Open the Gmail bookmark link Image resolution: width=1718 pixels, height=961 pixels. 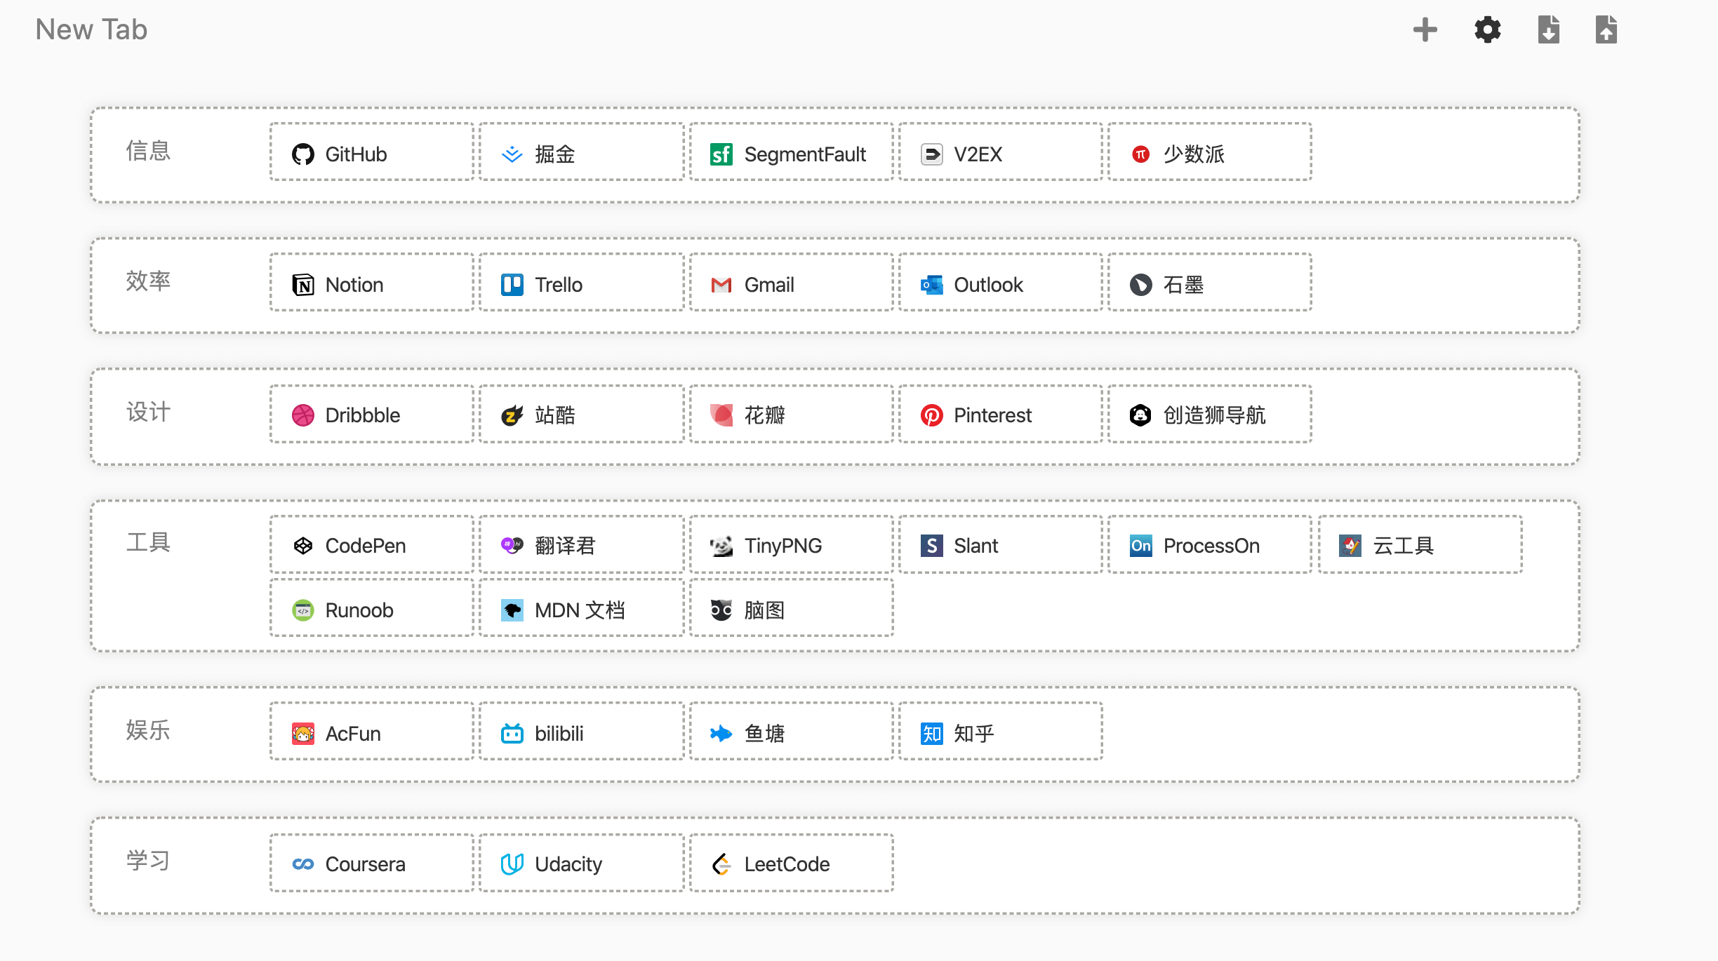pos(791,285)
